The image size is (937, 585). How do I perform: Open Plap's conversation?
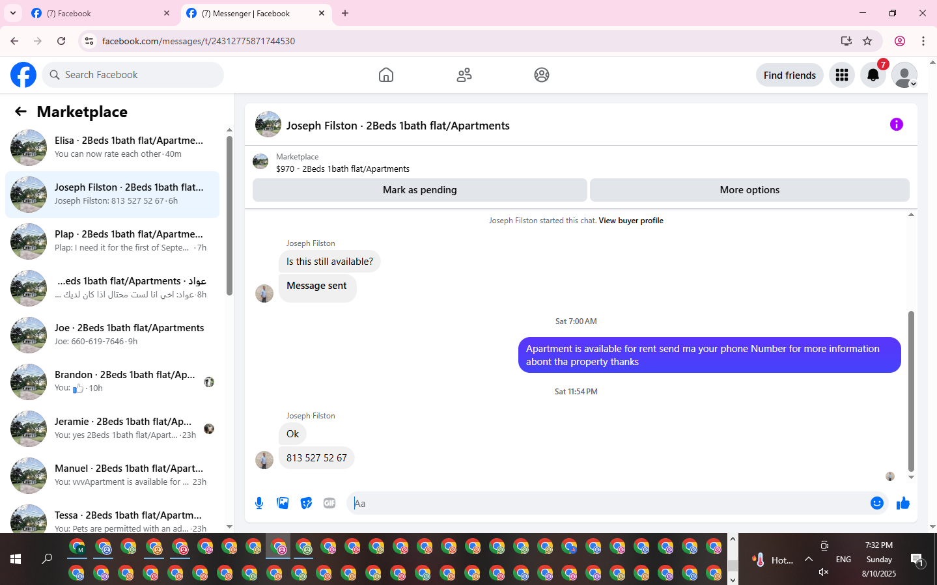(112, 241)
